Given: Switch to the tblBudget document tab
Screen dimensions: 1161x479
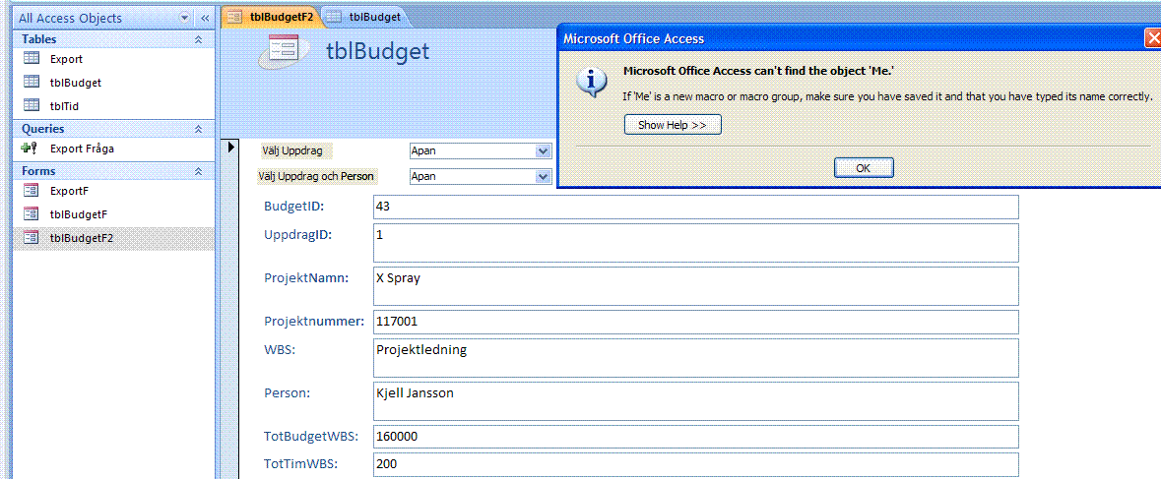Looking at the screenshot, I should pyautogui.click(x=365, y=17).
